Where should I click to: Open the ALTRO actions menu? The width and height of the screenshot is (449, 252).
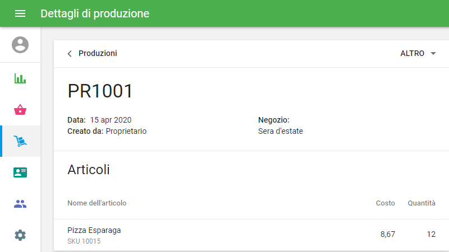pos(413,54)
